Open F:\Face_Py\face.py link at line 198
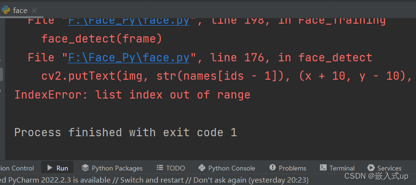 coord(129,21)
